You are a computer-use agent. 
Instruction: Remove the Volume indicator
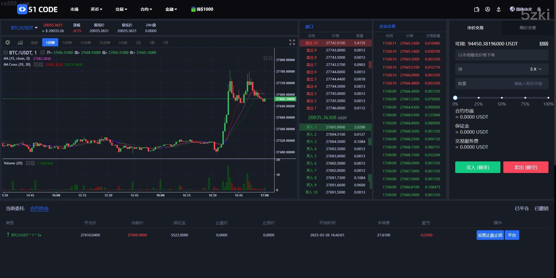[33, 163]
